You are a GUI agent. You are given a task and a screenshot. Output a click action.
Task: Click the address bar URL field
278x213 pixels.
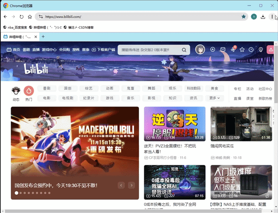click(142, 17)
